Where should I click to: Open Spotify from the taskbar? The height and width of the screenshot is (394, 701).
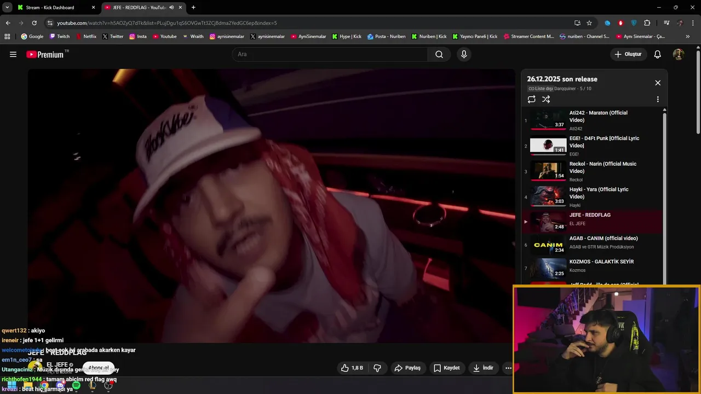coord(76,386)
